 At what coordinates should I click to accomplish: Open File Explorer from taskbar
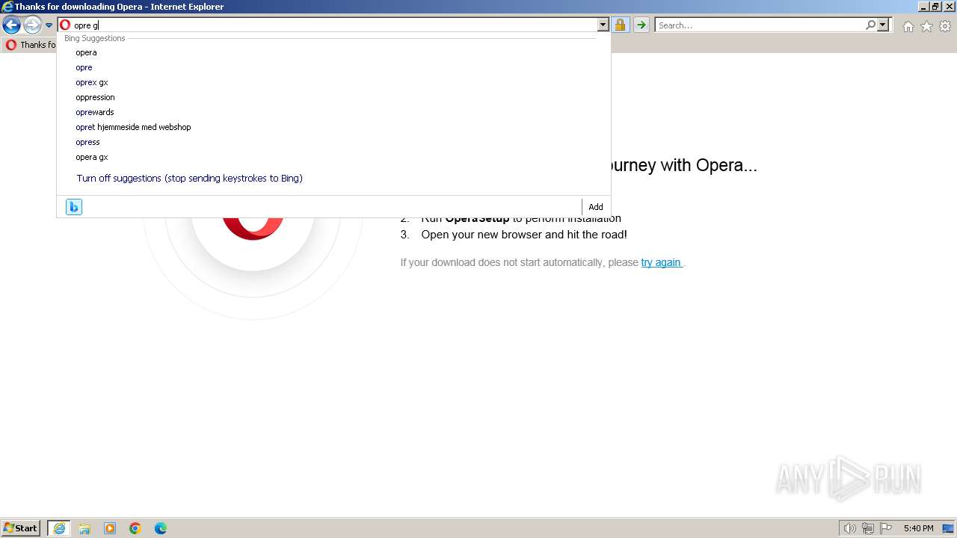pyautogui.click(x=84, y=528)
